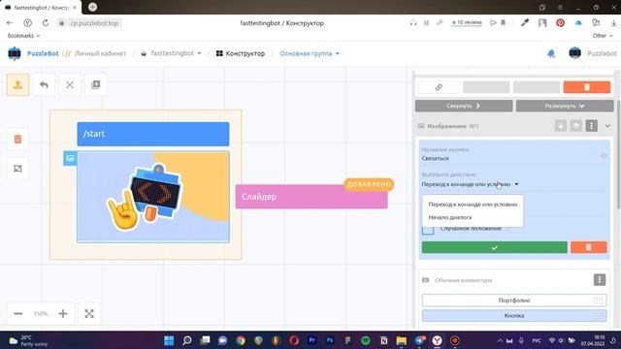Click the PuzzleBot brand link

click(43, 53)
